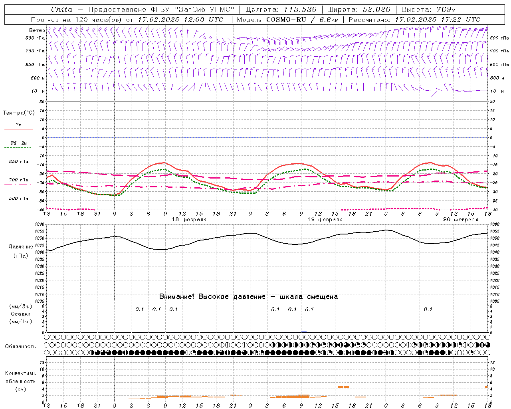Click the "(км)" convective height unit label
This screenshot has width=511, height=409.
coord(20,389)
